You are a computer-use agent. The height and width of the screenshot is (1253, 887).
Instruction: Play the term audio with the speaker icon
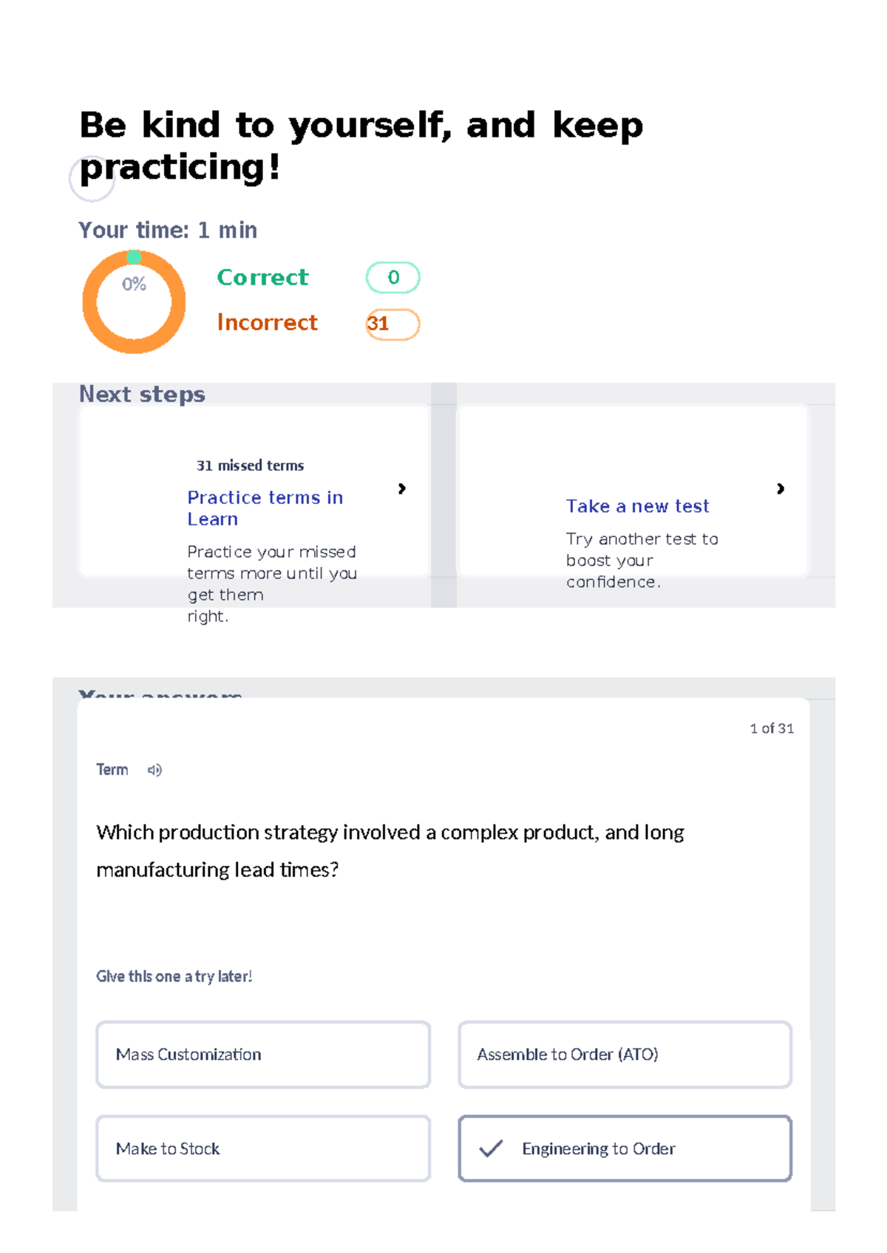coord(154,770)
